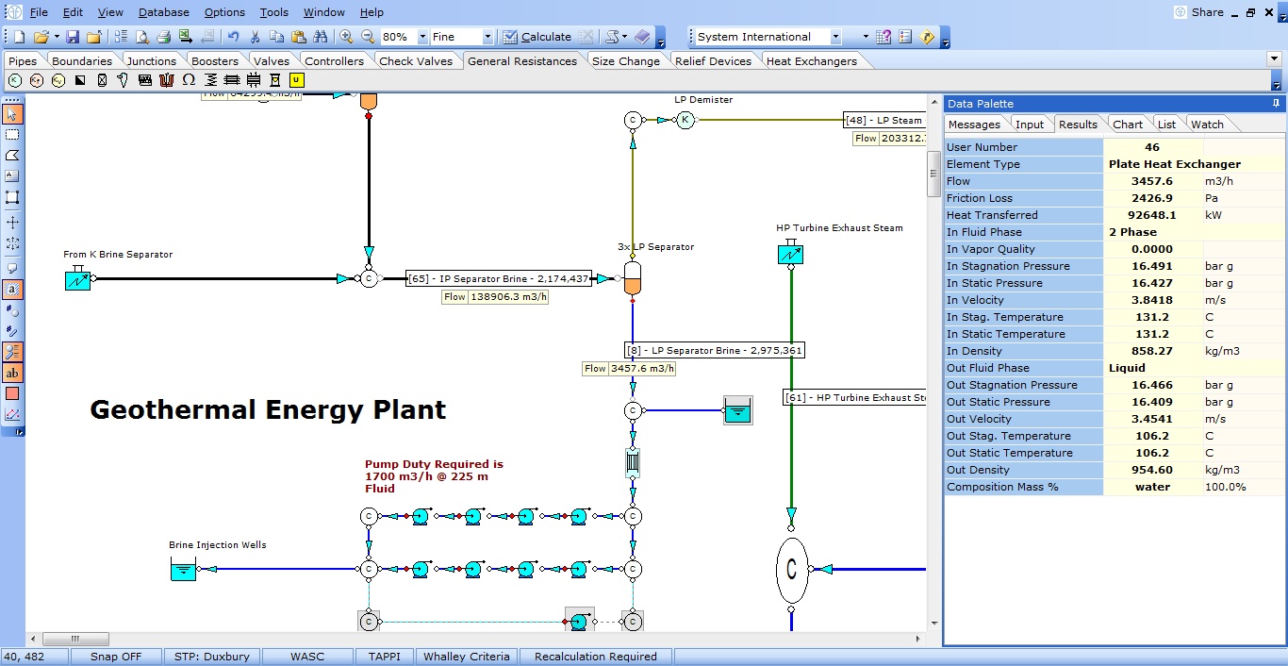1288x666 pixels.
Task: Toggle the 'ab' text labels button
Action: [12, 373]
